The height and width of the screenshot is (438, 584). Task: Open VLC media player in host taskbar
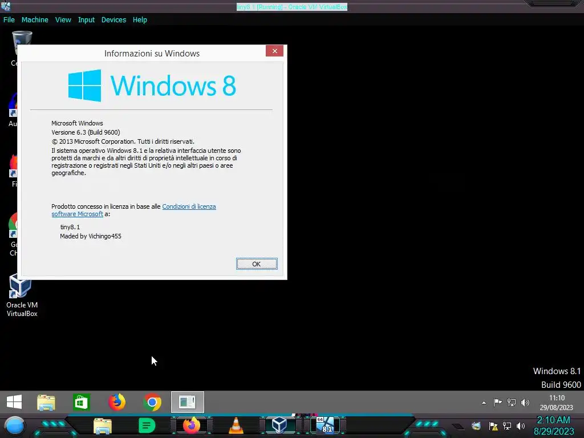tap(236, 425)
